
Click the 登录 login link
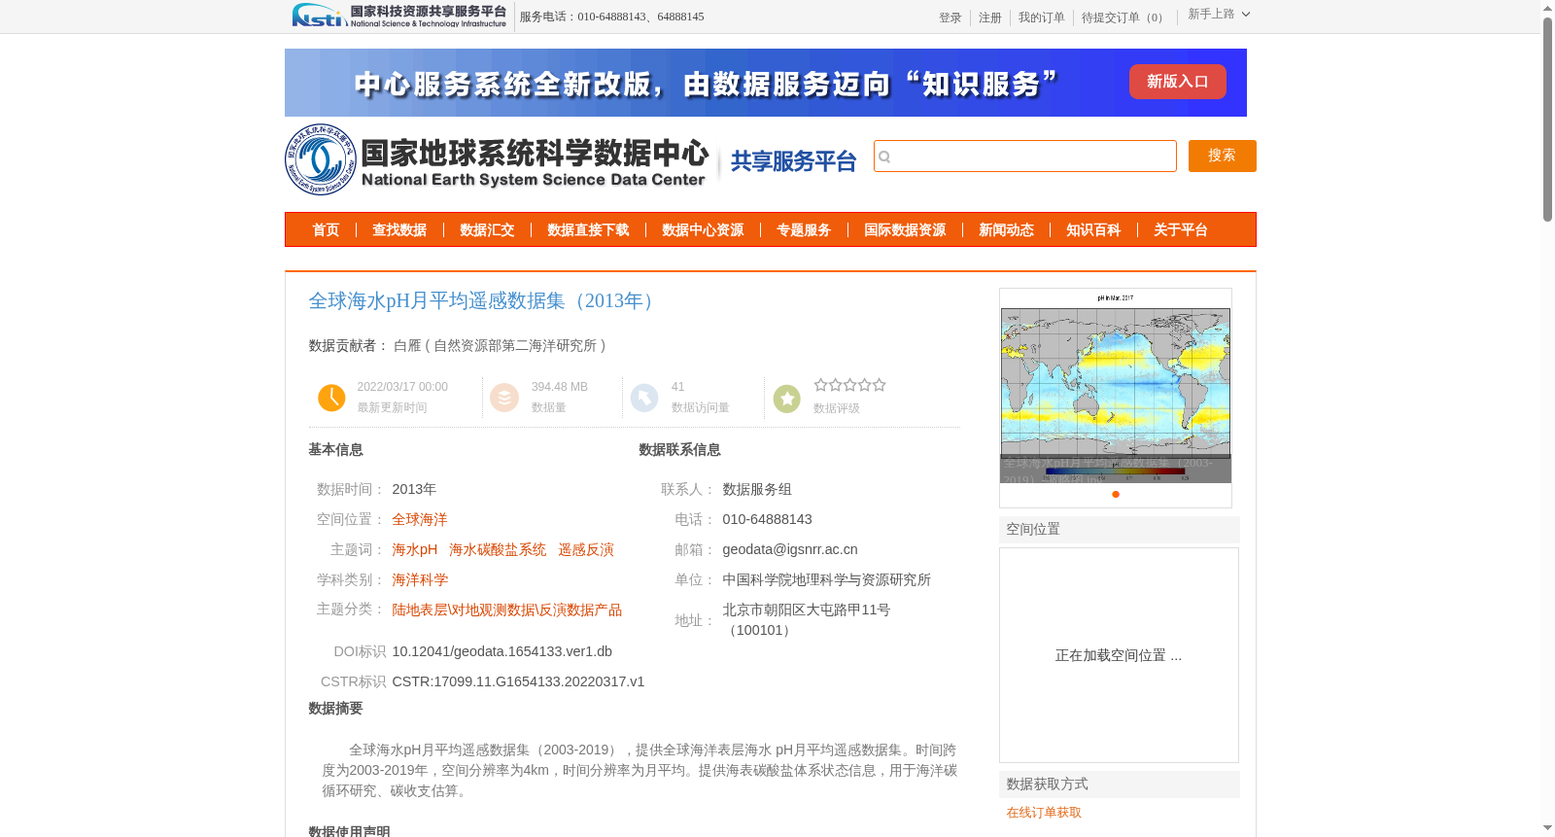pos(950,17)
